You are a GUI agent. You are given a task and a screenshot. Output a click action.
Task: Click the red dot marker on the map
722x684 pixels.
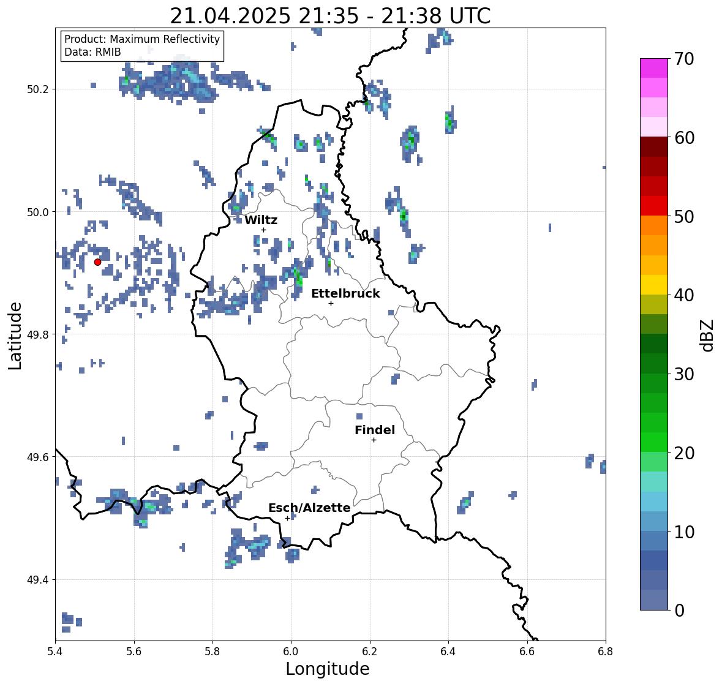tap(97, 262)
